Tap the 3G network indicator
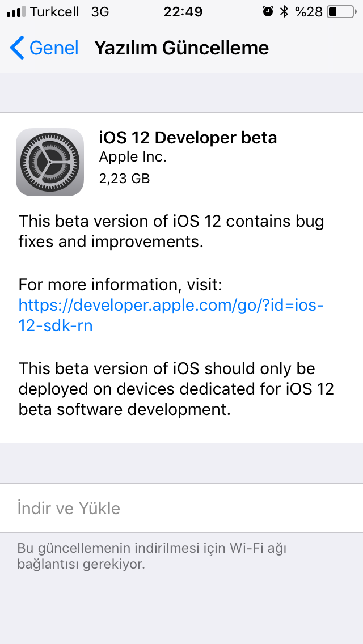This screenshot has width=363, height=644. tap(100, 12)
